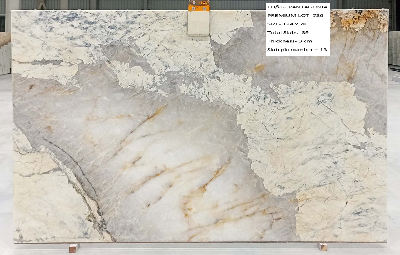The image size is (400, 255).
Task: Click the 'Slab pic number — 13' line
Action: tap(297, 50)
